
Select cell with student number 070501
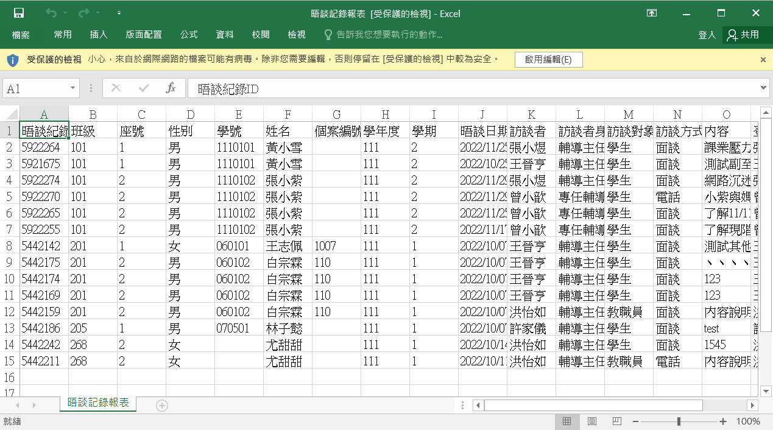[x=239, y=328]
